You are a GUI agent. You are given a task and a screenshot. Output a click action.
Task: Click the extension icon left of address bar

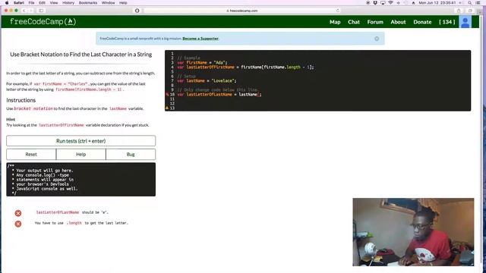click(x=137, y=11)
